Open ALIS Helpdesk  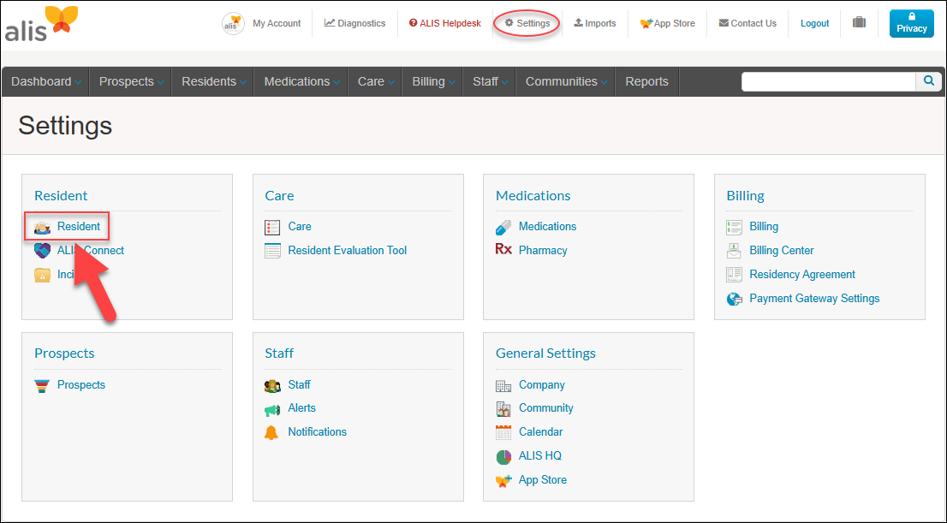(445, 24)
